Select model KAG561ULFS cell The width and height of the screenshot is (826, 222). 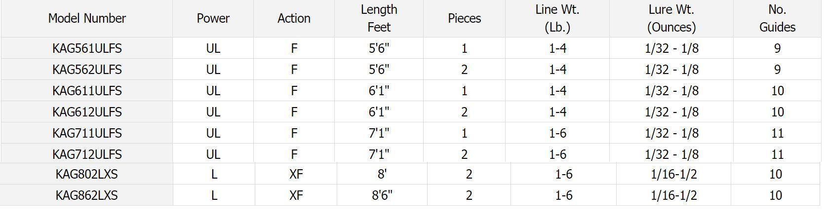tap(87, 48)
